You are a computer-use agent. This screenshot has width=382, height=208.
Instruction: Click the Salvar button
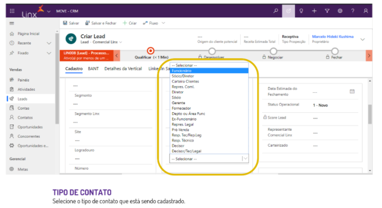point(71,23)
